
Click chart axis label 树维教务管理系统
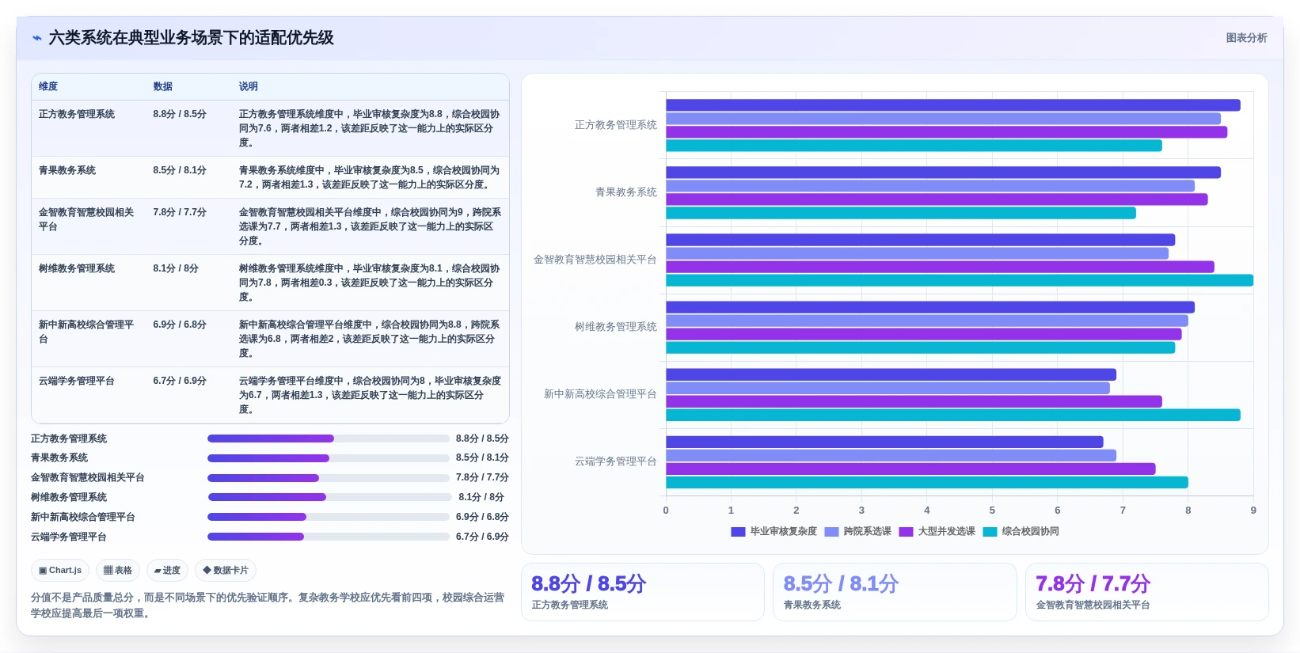tap(616, 327)
